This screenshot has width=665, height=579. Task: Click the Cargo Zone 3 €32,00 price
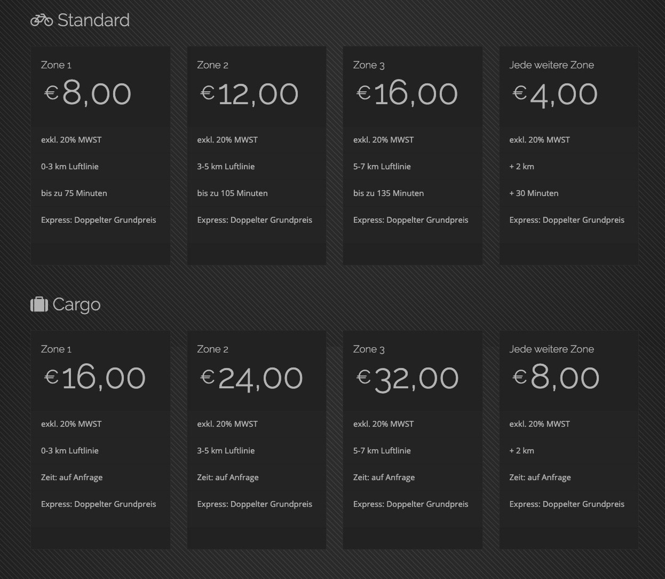(408, 378)
